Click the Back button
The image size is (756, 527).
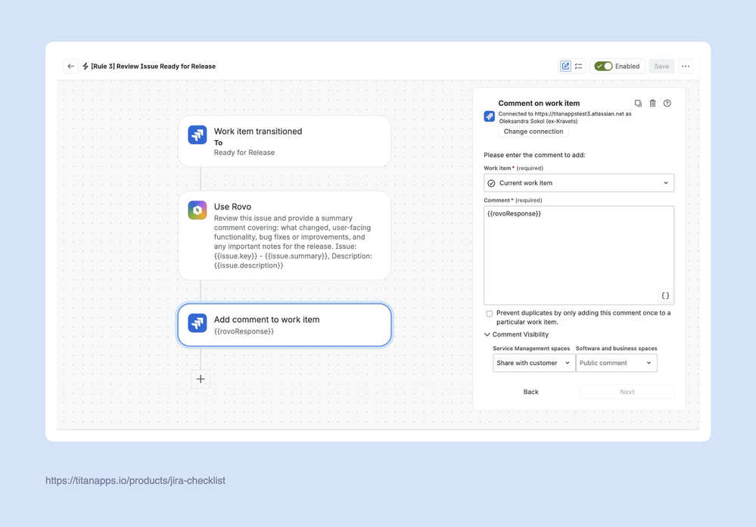530,392
